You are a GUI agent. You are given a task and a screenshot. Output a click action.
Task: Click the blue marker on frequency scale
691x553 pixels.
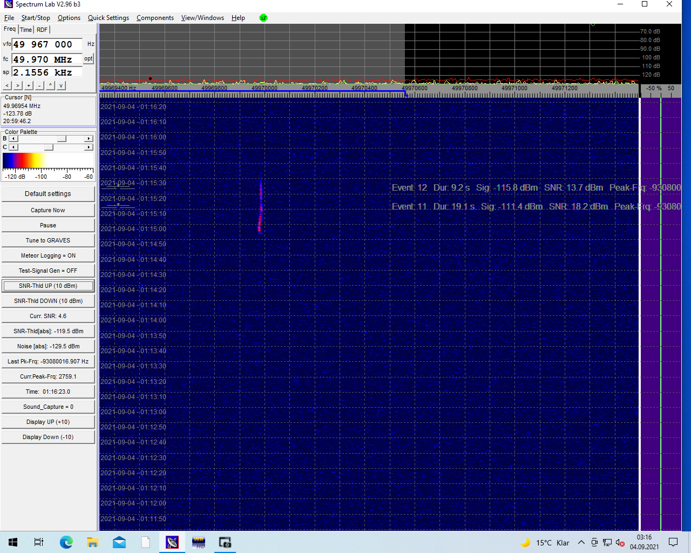click(x=406, y=94)
